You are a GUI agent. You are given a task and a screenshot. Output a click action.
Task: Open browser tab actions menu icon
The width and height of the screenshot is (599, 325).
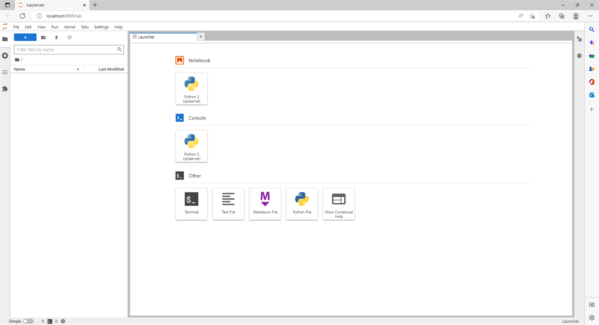tap(7, 5)
